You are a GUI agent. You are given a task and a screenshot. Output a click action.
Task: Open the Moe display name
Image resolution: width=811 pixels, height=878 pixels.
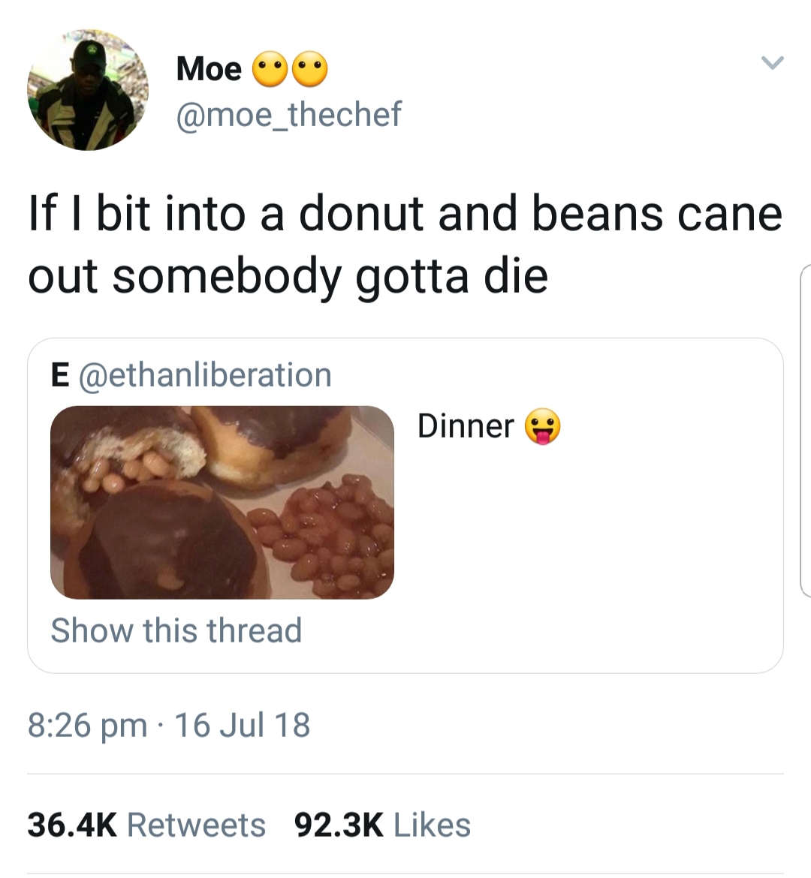(209, 69)
